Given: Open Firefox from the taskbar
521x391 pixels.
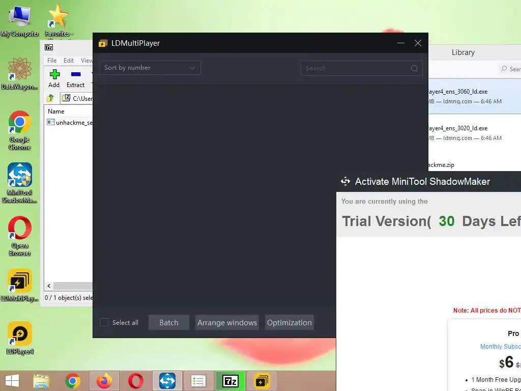Looking at the screenshot, I should (104, 381).
